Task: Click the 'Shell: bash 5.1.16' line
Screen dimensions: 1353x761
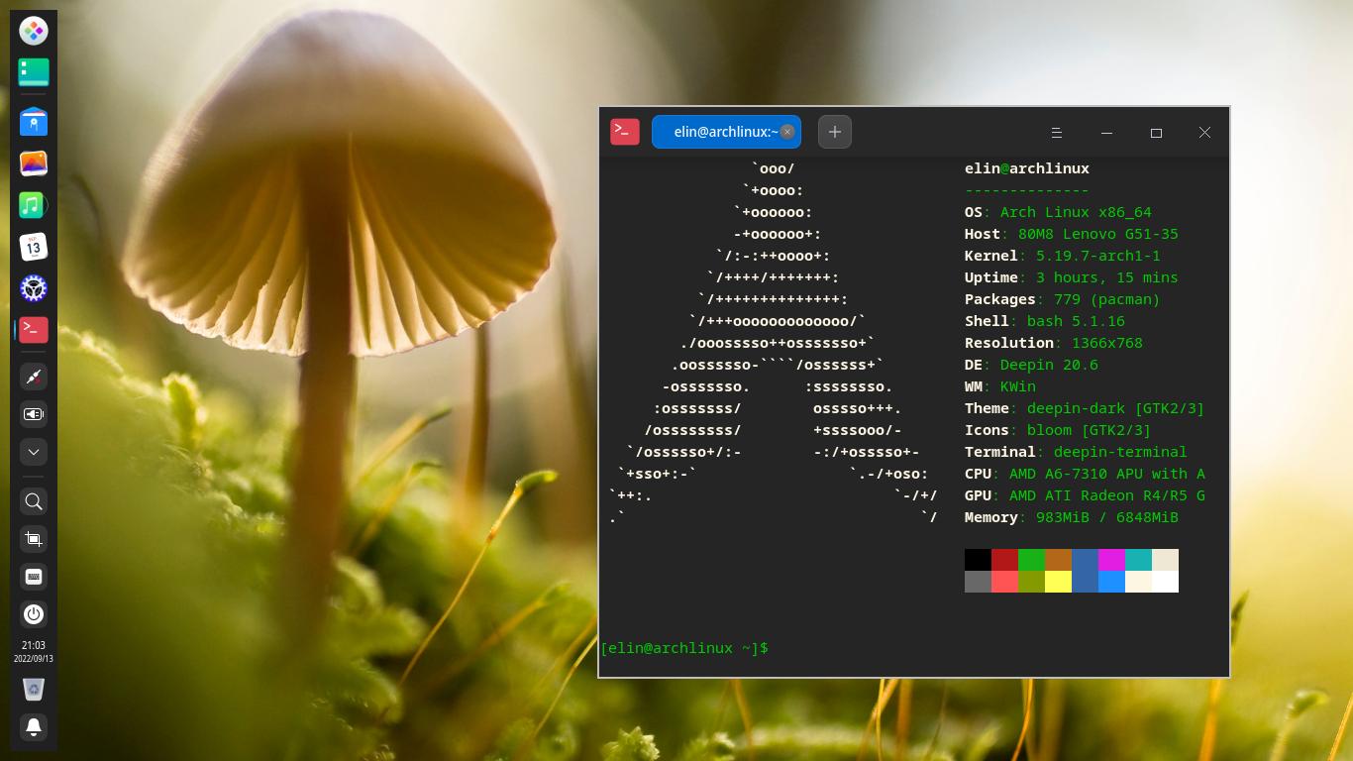Action: coord(1045,321)
